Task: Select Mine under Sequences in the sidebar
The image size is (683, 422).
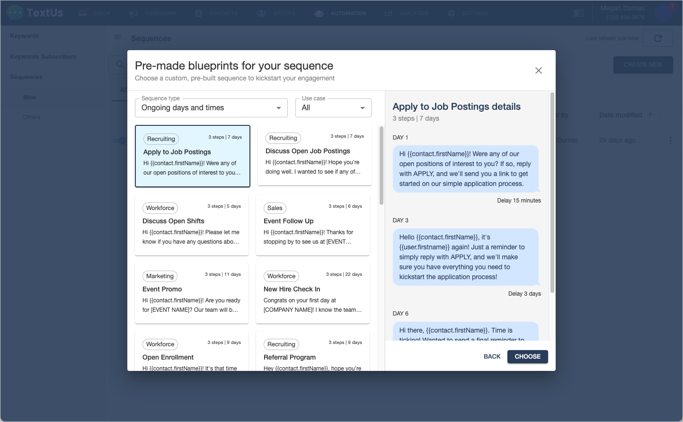Action: point(29,97)
